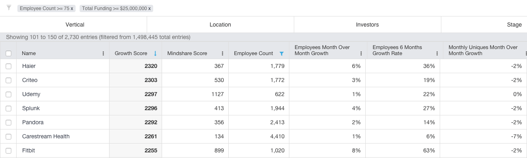The image size is (527, 158).
Task: Sort by the Mindshare Score column header
Action: pyautogui.click(x=187, y=53)
